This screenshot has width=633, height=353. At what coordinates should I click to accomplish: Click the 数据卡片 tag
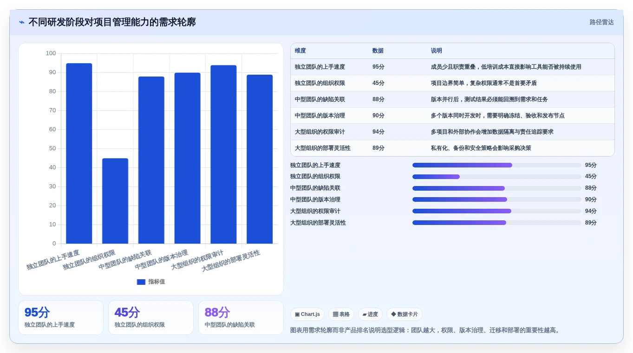pyautogui.click(x=405, y=314)
